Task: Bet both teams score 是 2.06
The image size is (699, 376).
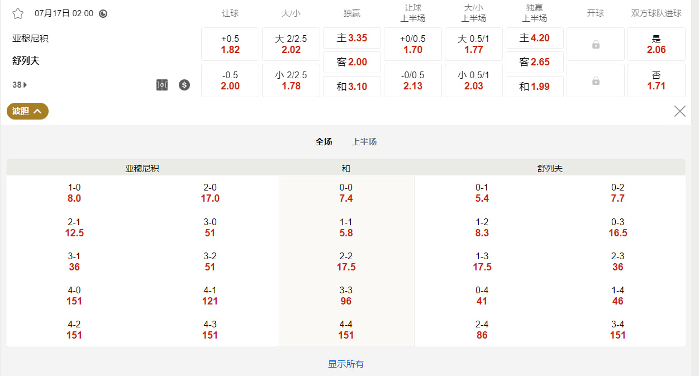Action: (x=657, y=44)
